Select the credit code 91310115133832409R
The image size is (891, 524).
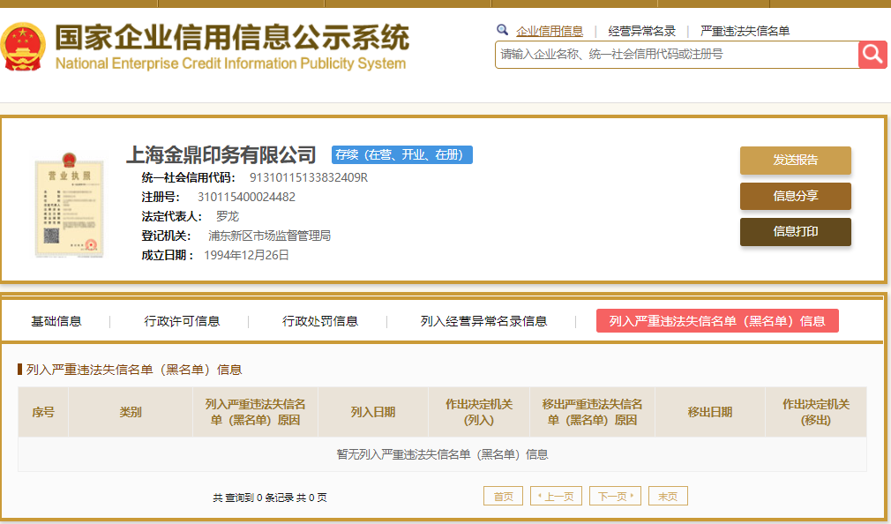click(x=309, y=178)
